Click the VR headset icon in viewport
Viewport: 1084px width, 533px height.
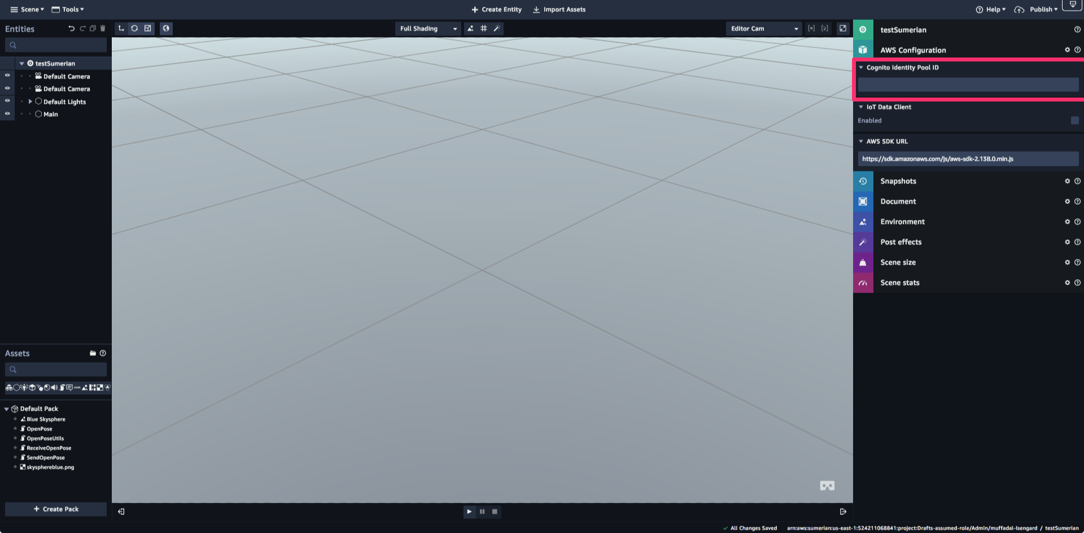827,486
